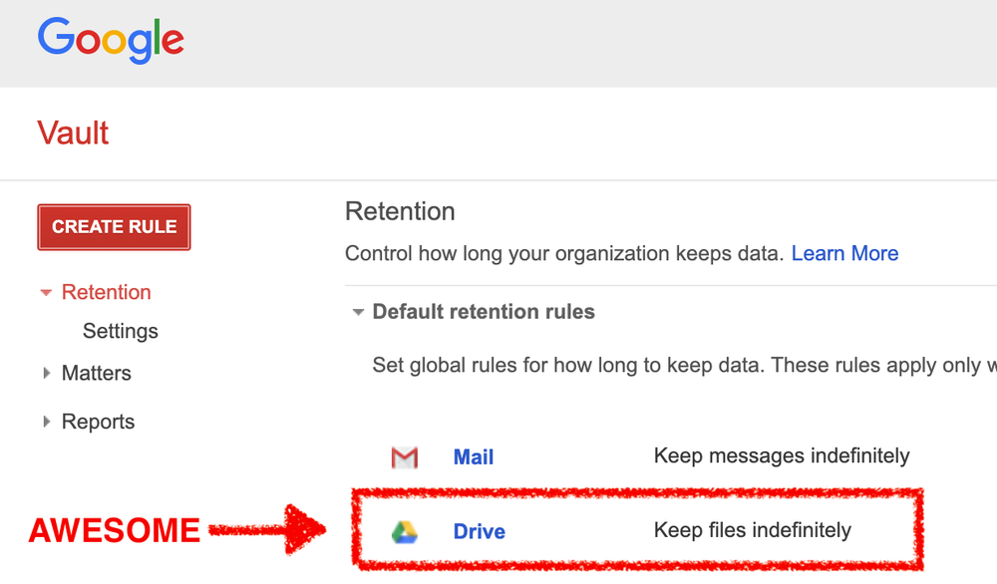Click the Default retention rules heading
997x584 pixels.
pos(484,312)
